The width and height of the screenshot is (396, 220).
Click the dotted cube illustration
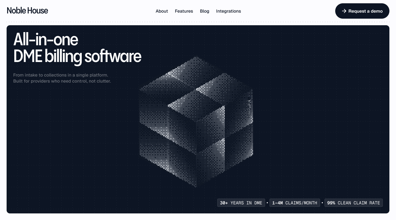pyautogui.click(x=196, y=122)
